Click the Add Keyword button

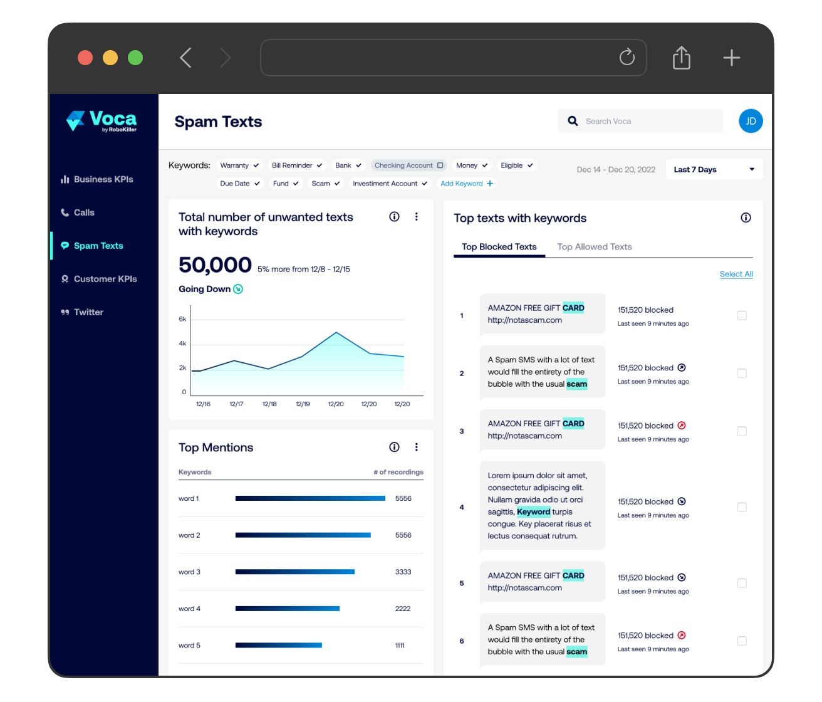point(467,184)
